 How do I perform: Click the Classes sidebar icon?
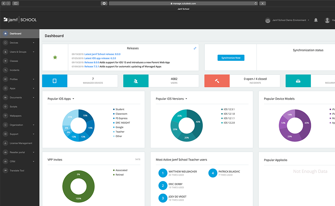(5, 61)
